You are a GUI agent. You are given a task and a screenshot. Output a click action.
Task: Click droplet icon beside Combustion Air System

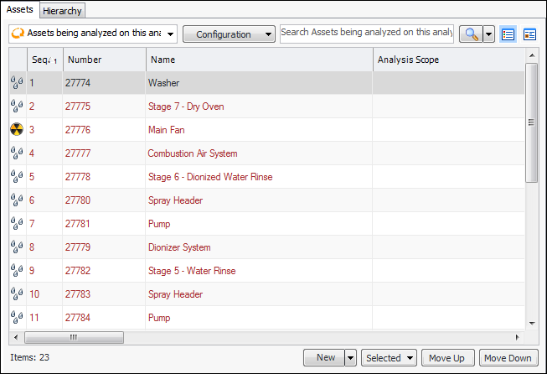tap(17, 153)
